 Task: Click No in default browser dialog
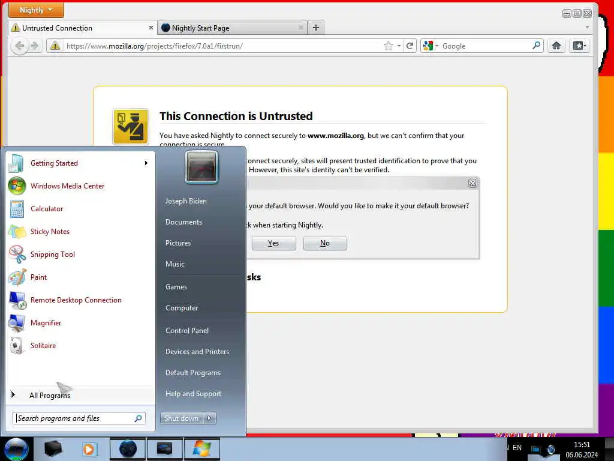tap(325, 243)
